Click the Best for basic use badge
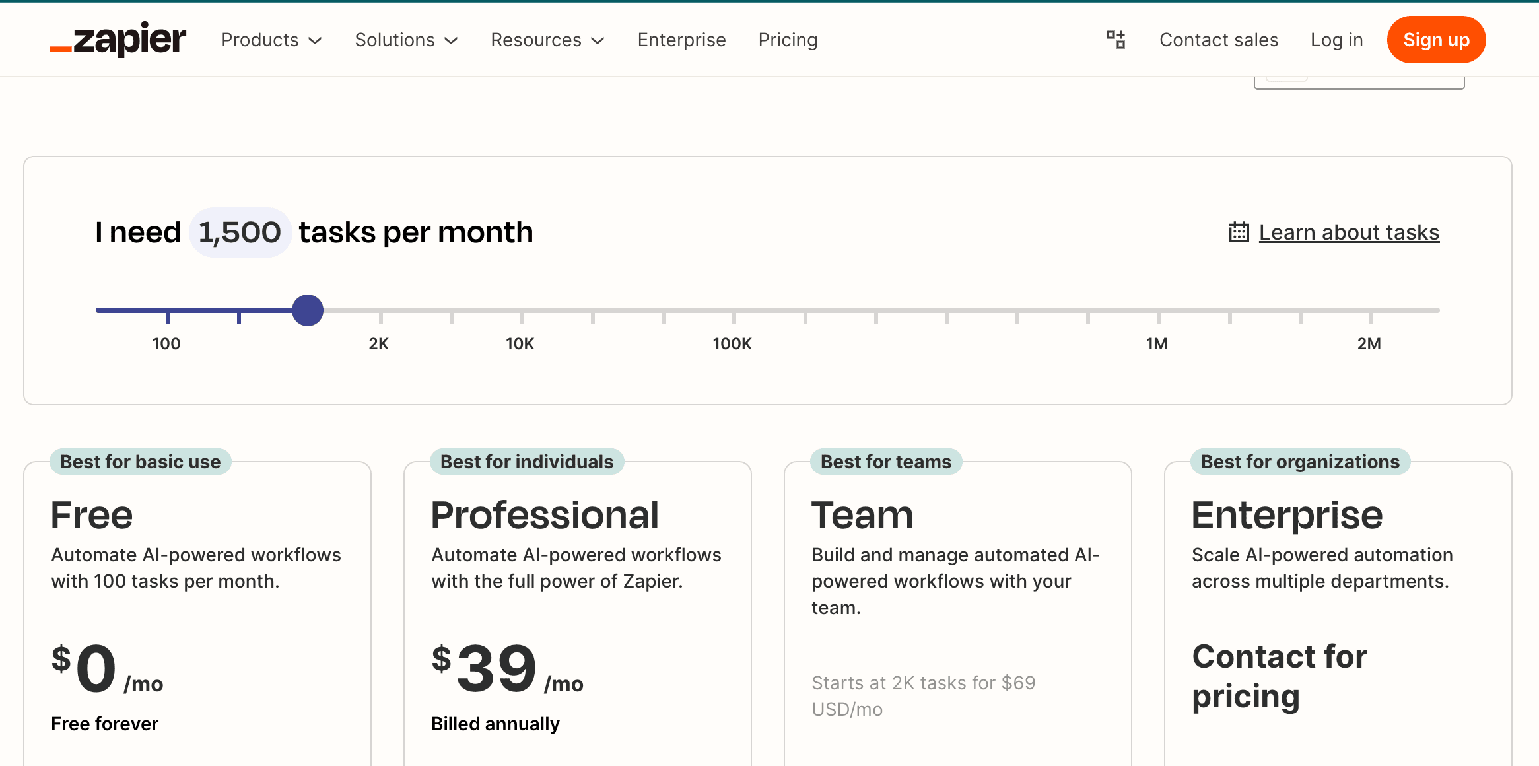 (x=141, y=462)
